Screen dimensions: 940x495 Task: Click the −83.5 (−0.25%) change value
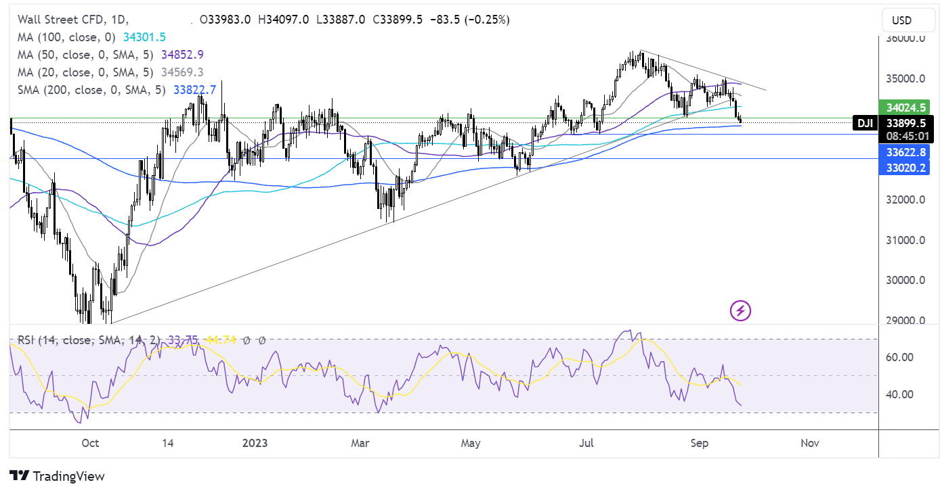[x=470, y=20]
